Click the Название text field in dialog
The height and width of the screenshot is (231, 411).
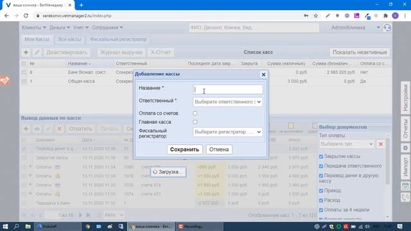click(228, 89)
